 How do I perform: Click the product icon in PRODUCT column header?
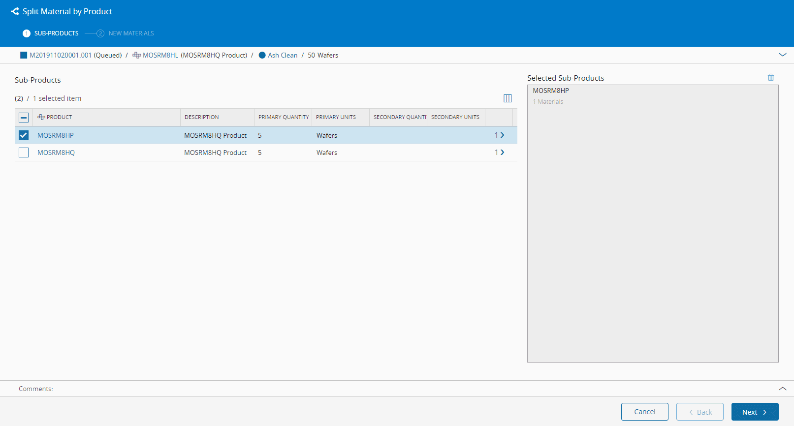pos(41,117)
